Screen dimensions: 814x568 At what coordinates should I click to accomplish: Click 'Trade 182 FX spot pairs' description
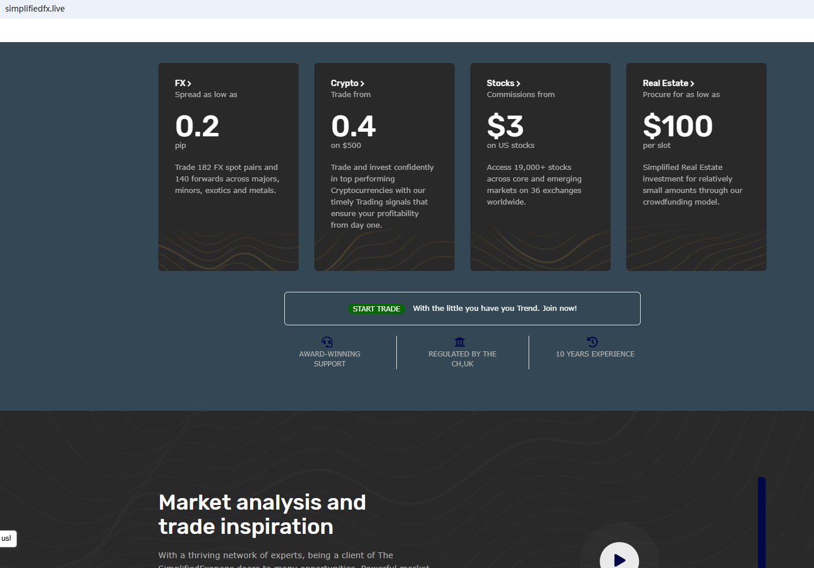(227, 179)
